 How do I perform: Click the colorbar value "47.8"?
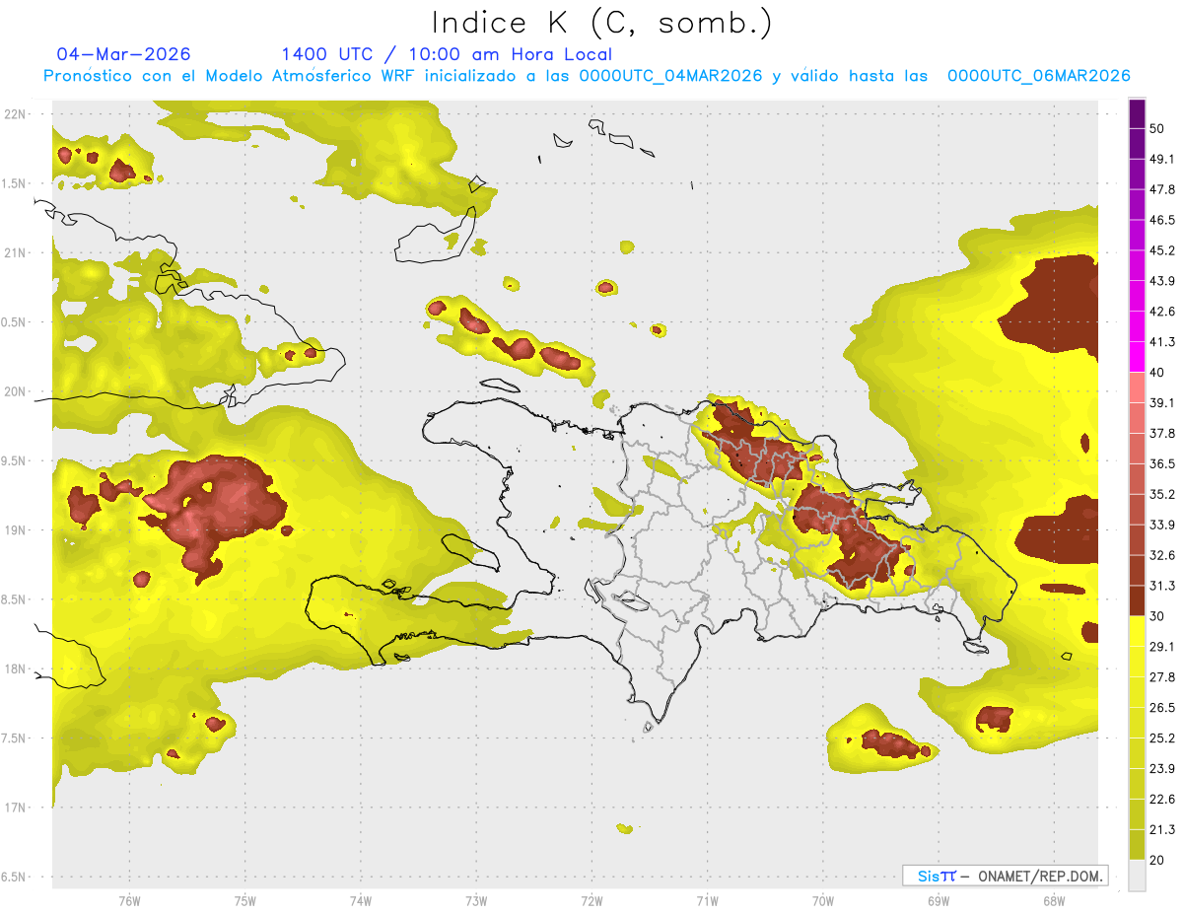coord(1162,189)
